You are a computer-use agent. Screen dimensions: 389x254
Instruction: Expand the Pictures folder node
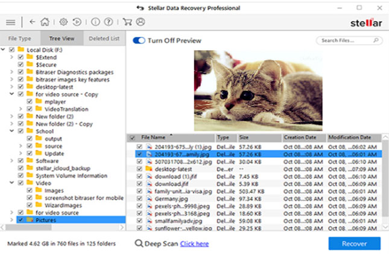(11, 220)
